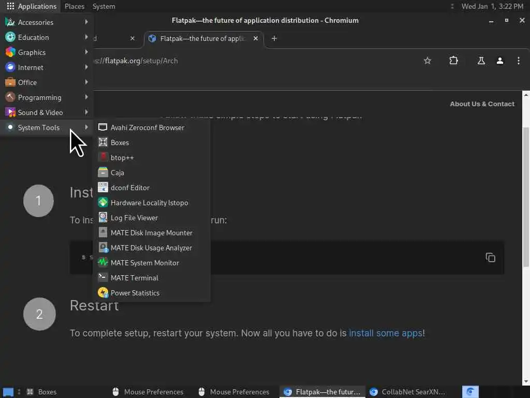Select MATE Terminal text entry
Image resolution: width=530 pixels, height=398 pixels.
point(134,278)
